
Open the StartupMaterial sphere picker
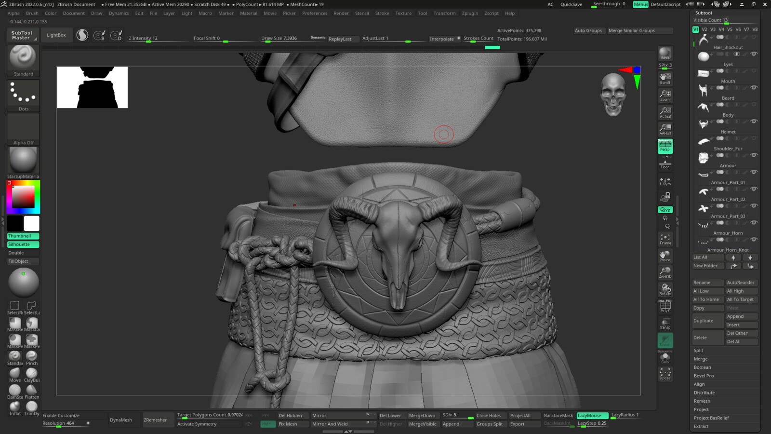(23, 163)
